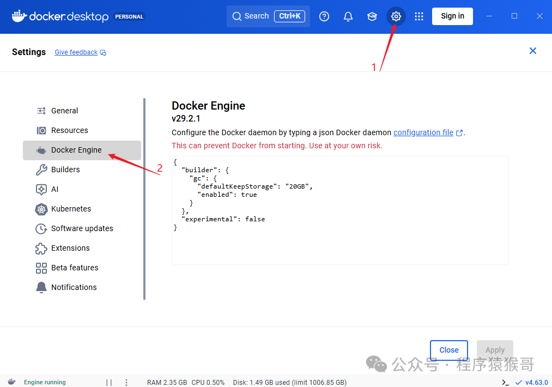Open Beta features settings
The width and height of the screenshot is (552, 387).
pos(75,268)
